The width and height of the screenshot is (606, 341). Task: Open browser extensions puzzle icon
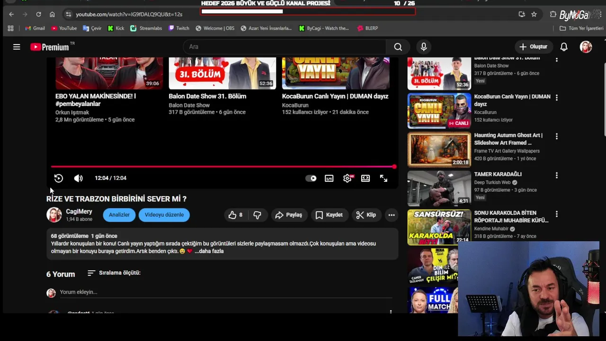[x=553, y=14]
